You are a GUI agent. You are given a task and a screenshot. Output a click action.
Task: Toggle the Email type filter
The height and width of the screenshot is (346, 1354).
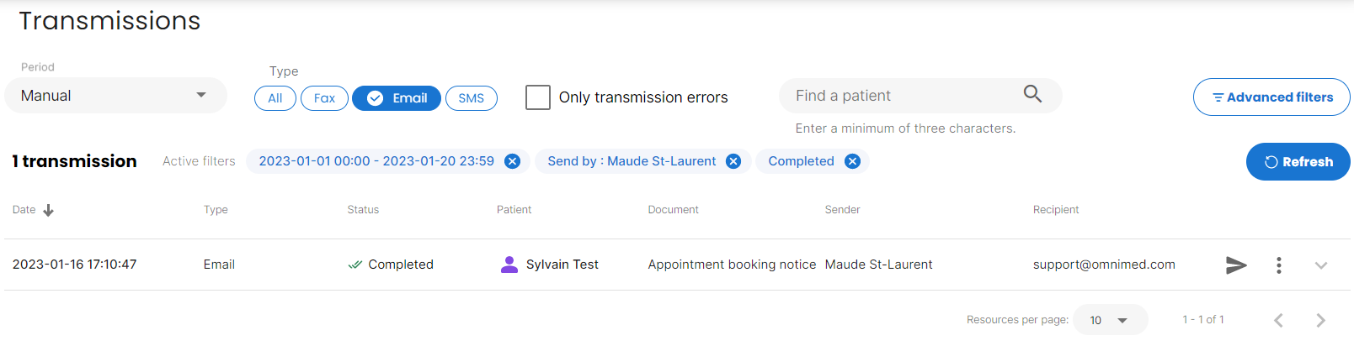[x=397, y=98]
